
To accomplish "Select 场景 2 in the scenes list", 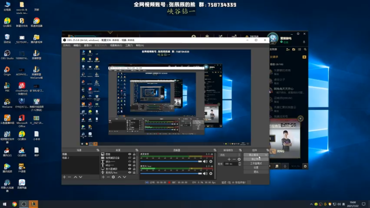I will pyautogui.click(x=80, y=158).
